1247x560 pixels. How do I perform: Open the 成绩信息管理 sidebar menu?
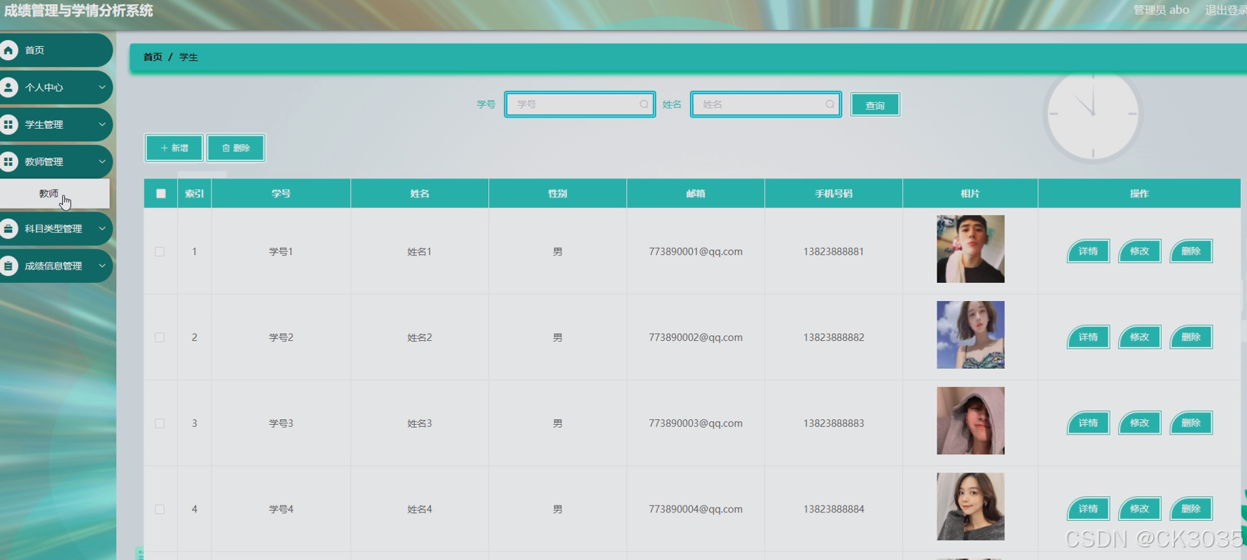(55, 266)
